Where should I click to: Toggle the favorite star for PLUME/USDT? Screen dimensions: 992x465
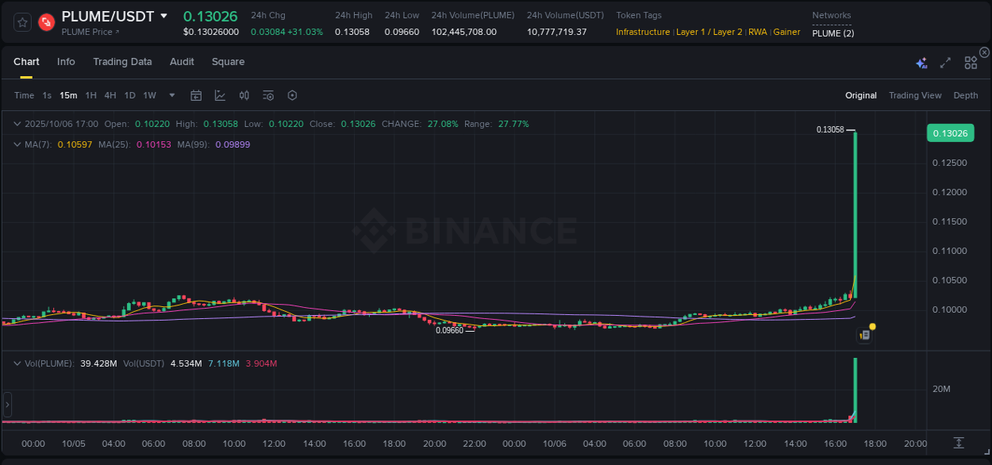click(21, 21)
